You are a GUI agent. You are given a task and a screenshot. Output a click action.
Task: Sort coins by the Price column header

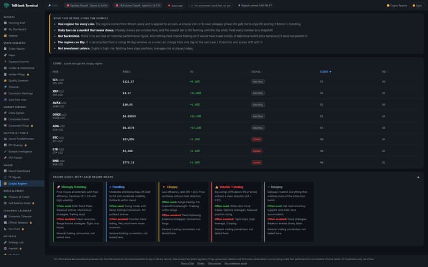pos(126,72)
